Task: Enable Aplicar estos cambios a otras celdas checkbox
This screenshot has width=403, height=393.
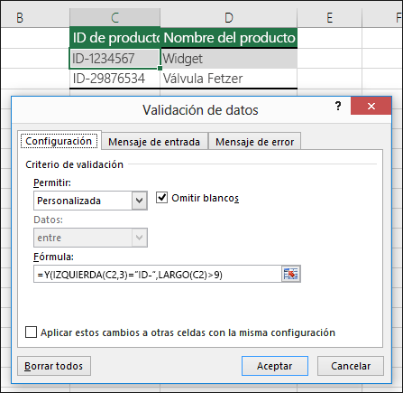Action: 32,332
